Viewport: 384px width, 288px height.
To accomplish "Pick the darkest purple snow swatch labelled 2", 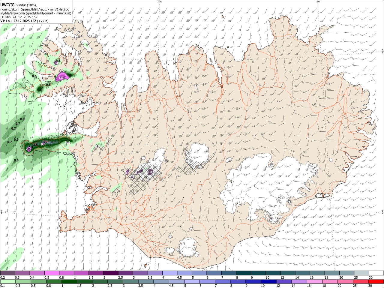I will coord(110,273).
